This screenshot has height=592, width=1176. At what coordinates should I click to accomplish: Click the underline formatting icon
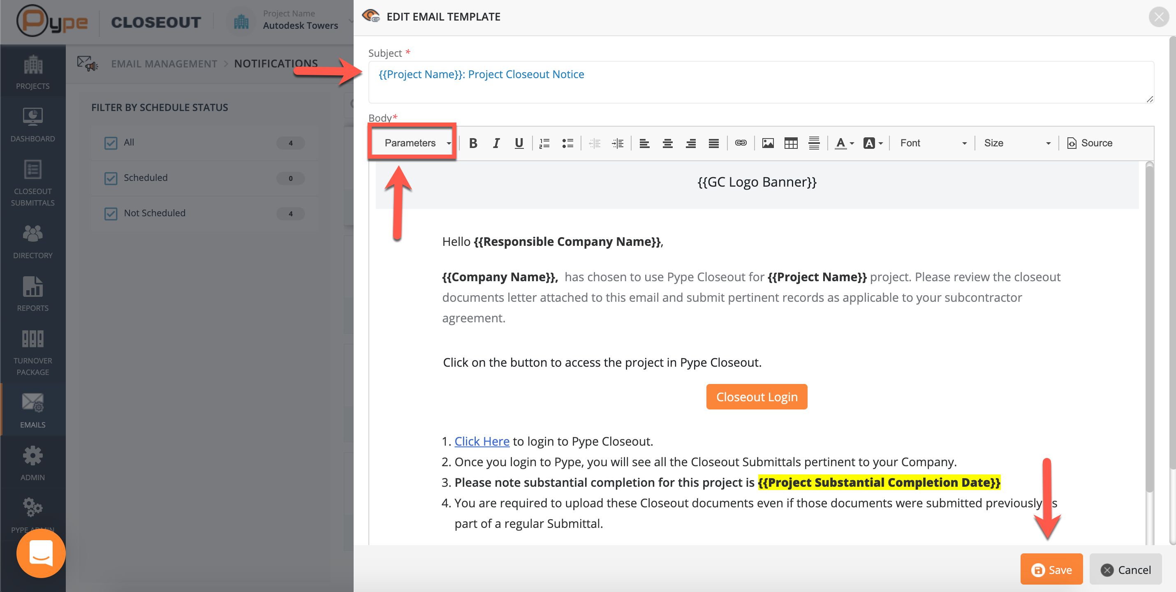pos(519,143)
